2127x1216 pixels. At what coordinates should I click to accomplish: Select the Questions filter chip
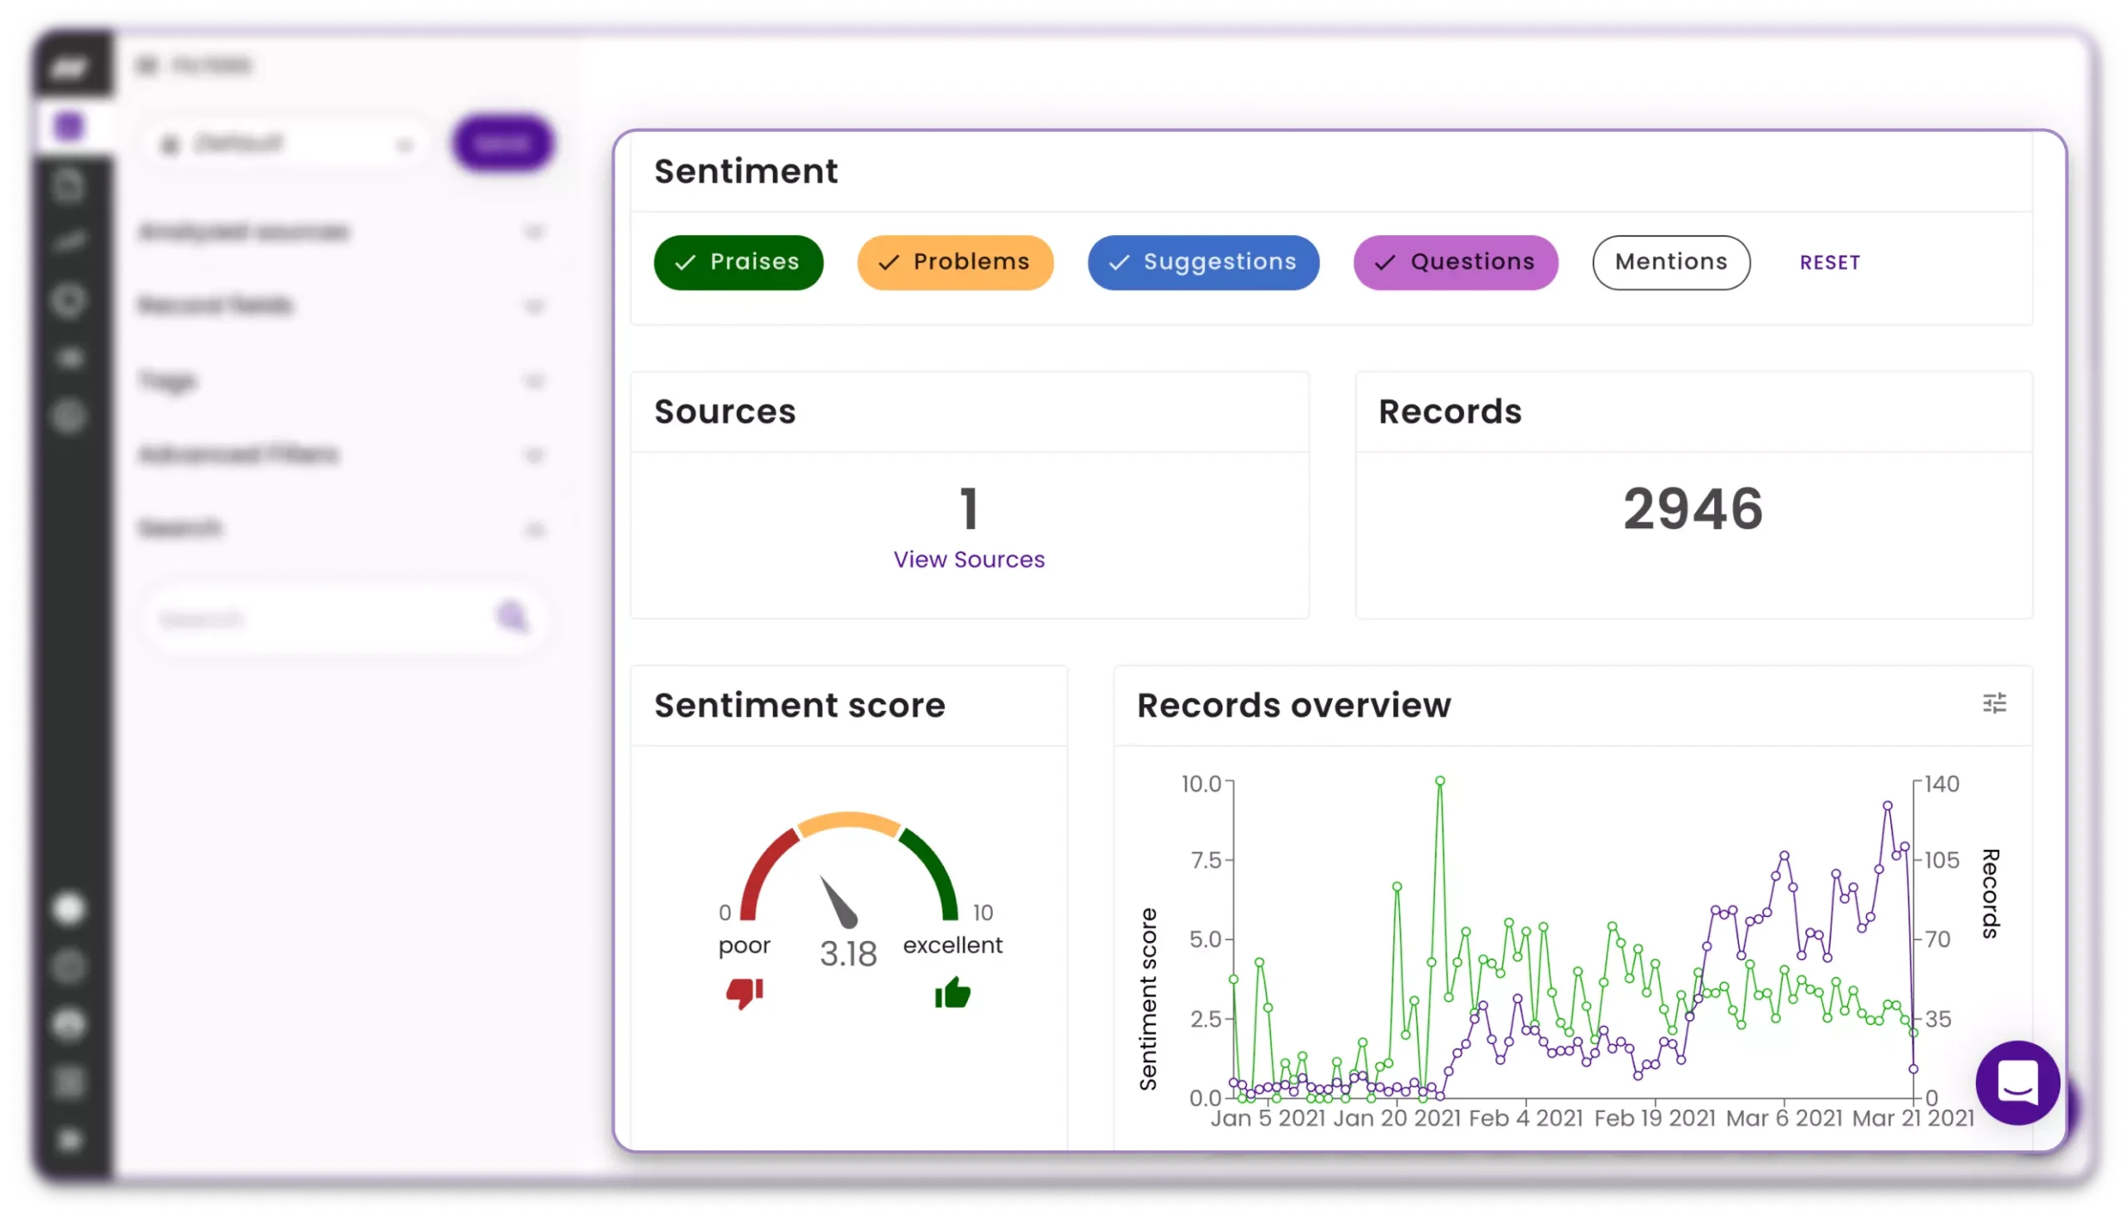[1456, 262]
